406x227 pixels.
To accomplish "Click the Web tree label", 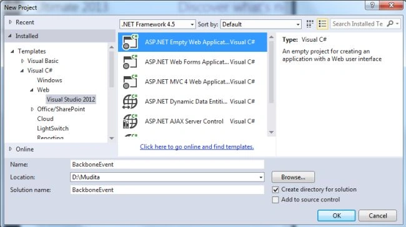I will coord(43,90).
